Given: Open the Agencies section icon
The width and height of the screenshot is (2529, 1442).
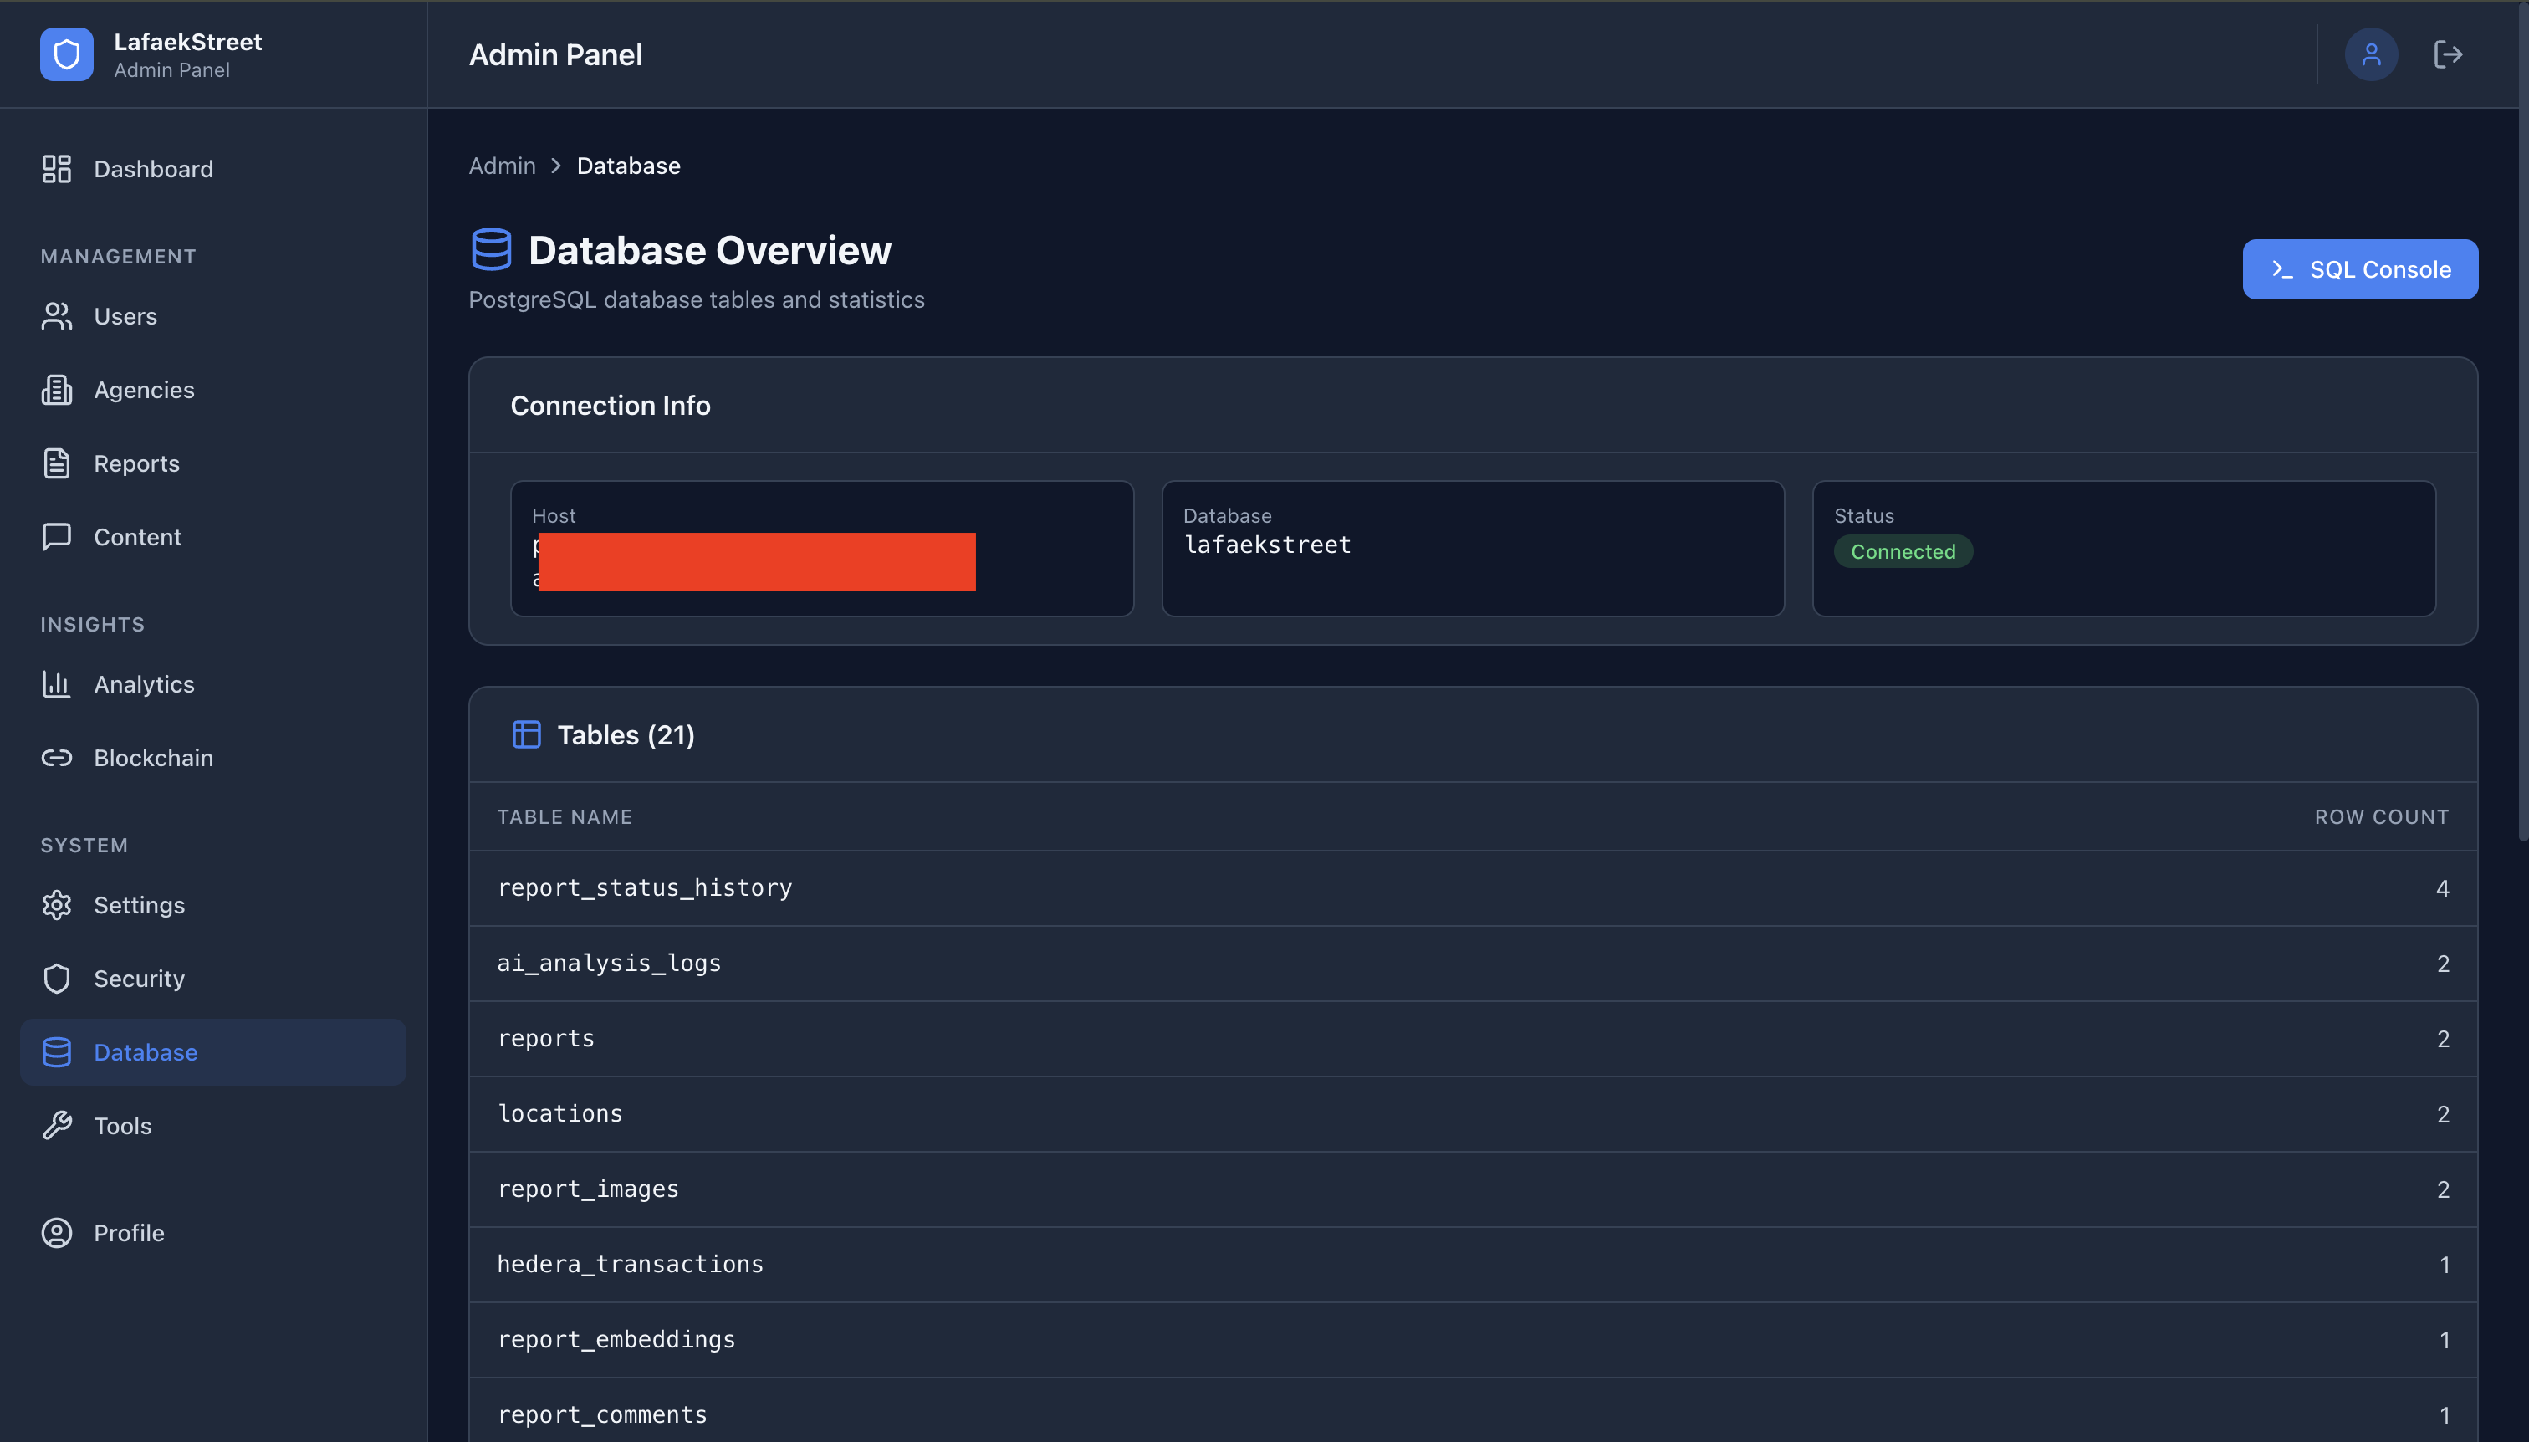Looking at the screenshot, I should 56,389.
